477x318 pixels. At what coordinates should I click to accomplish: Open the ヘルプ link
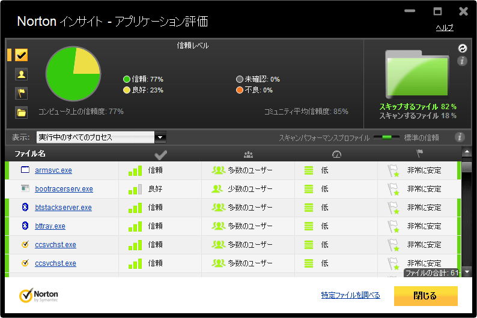(x=445, y=28)
